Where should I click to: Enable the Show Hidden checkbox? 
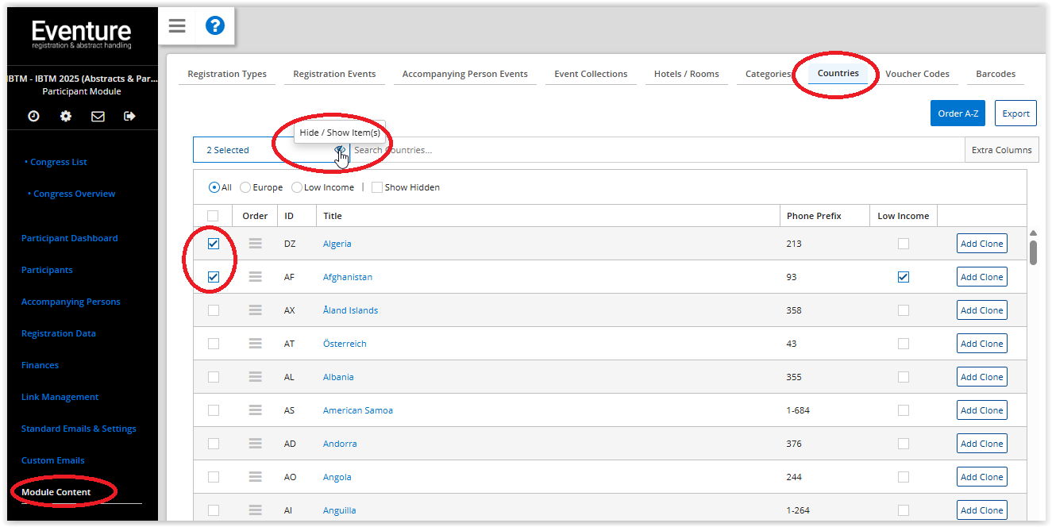377,187
